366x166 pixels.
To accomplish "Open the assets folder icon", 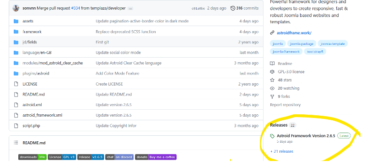I will 16,21.
